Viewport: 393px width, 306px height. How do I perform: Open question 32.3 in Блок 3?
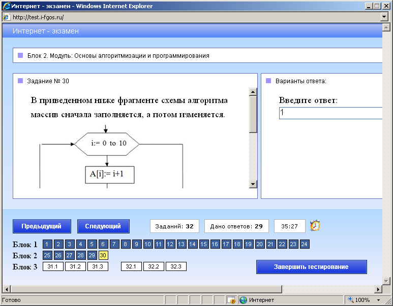pyautogui.click(x=176, y=266)
